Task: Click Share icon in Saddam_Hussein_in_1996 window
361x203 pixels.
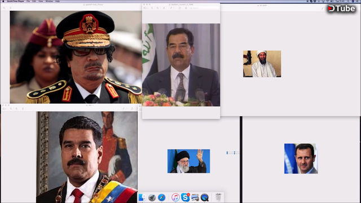Action: (x=164, y=8)
